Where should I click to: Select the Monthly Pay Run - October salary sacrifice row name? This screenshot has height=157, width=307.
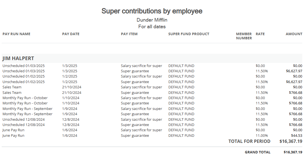tap(25, 98)
